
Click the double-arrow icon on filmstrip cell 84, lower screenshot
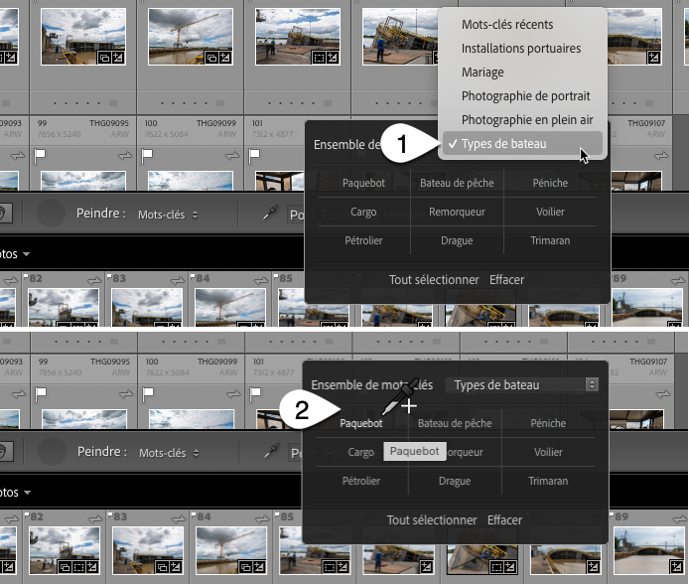262,519
